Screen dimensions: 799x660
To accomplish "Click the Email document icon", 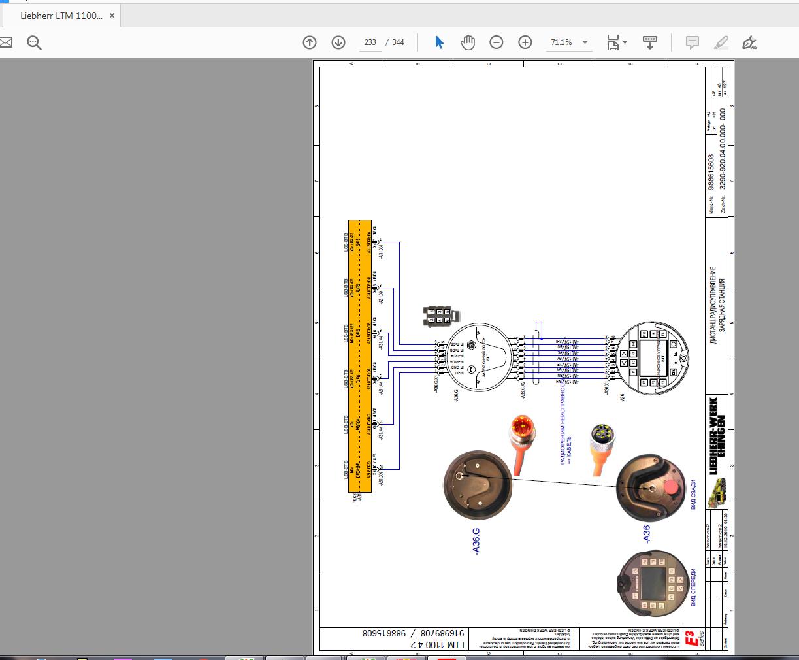I will (x=6, y=42).
